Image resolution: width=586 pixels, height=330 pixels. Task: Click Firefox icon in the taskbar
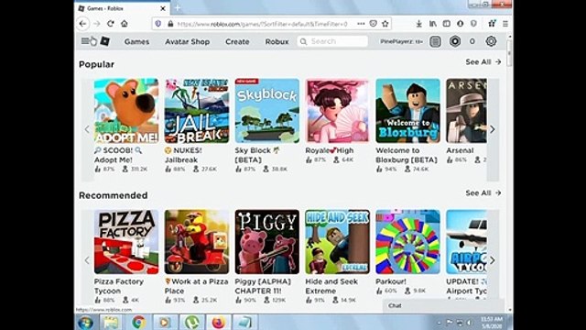coord(219,322)
